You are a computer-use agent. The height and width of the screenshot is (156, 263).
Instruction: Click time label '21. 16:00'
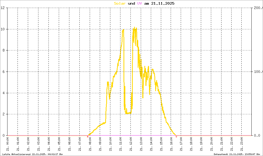[x=171, y=144]
